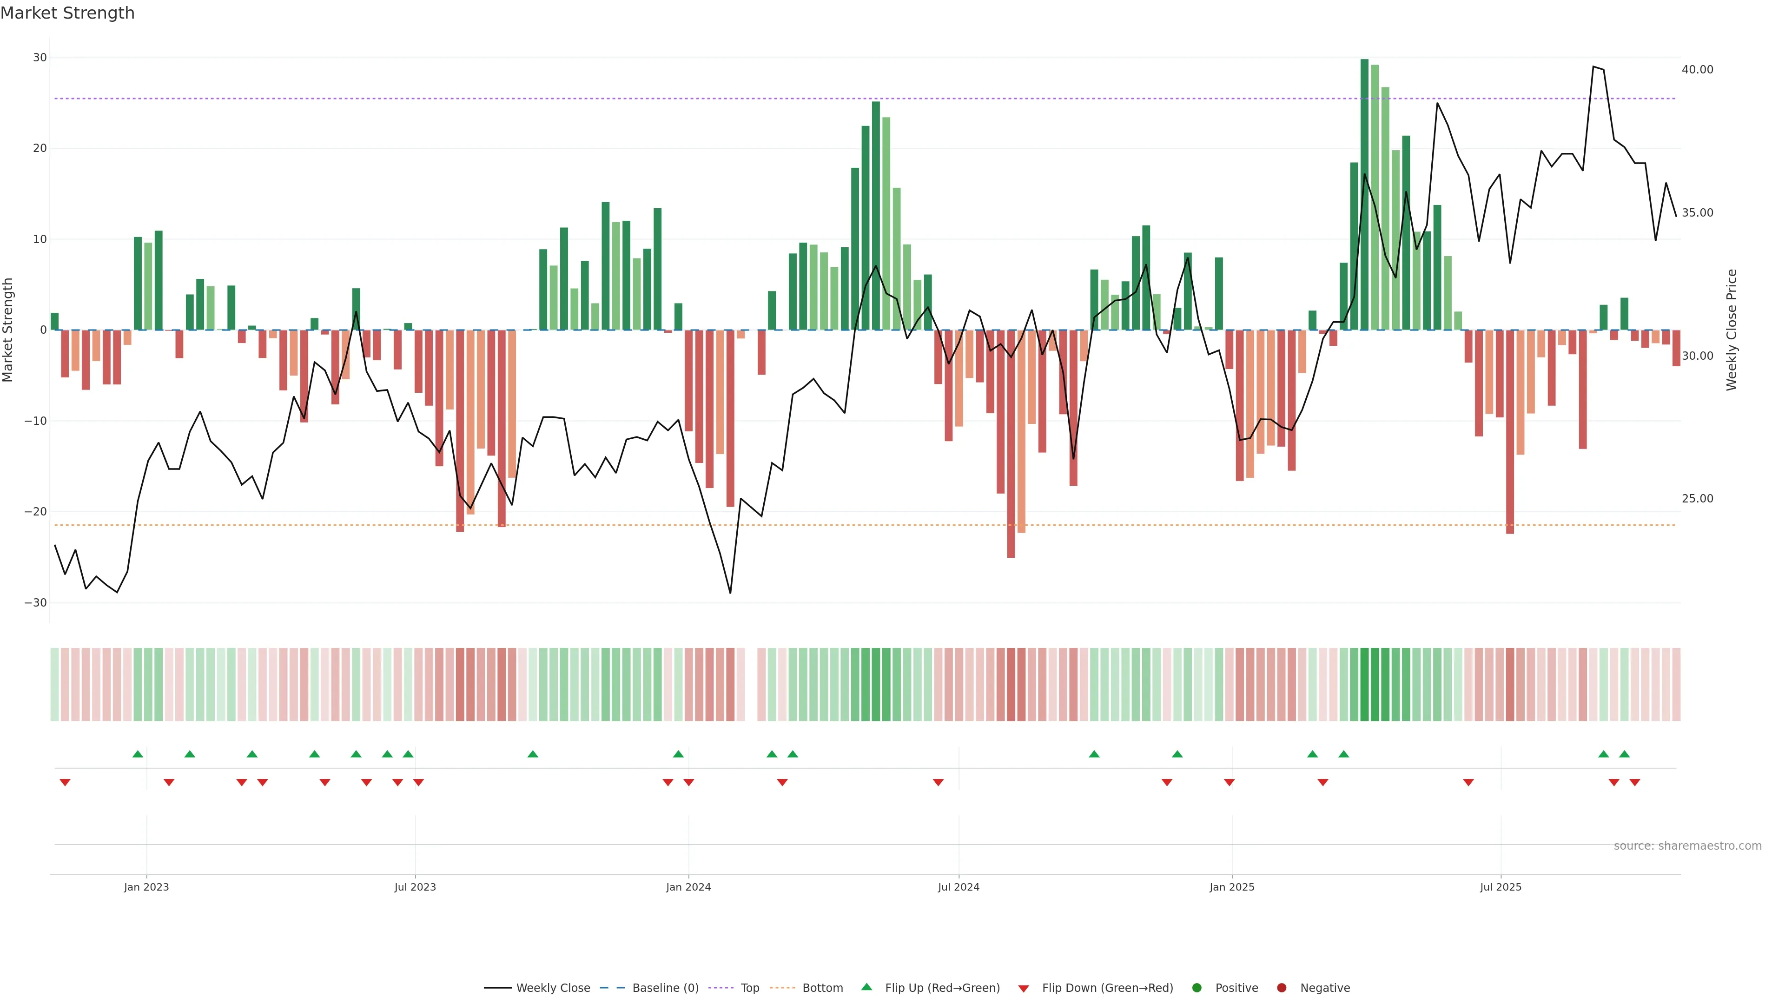Click the blue dashed Baseline legend marker

point(612,987)
